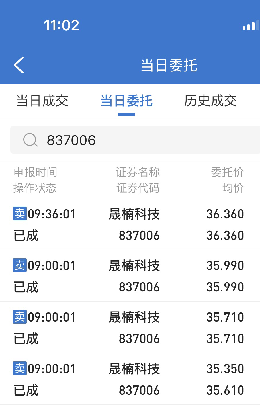Tap 晟楠科技 in the 35.350 order
Viewport: 260px width, 409px height.
click(x=134, y=369)
